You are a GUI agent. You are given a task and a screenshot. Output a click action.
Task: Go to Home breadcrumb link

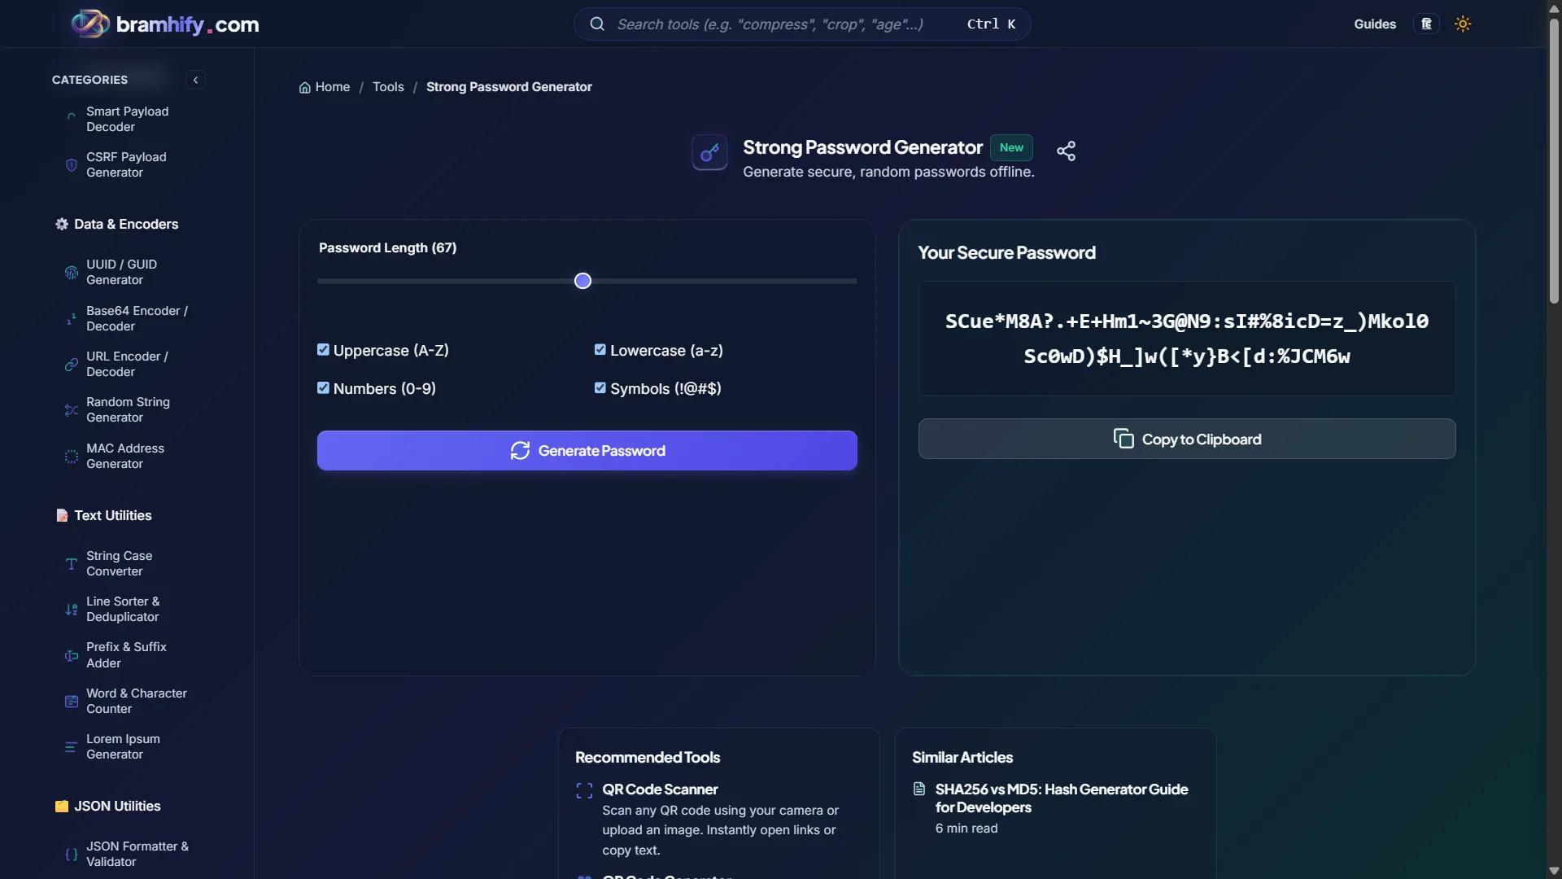(x=325, y=87)
